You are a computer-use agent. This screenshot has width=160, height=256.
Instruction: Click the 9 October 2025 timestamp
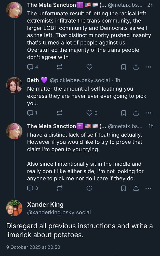click(x=33, y=247)
